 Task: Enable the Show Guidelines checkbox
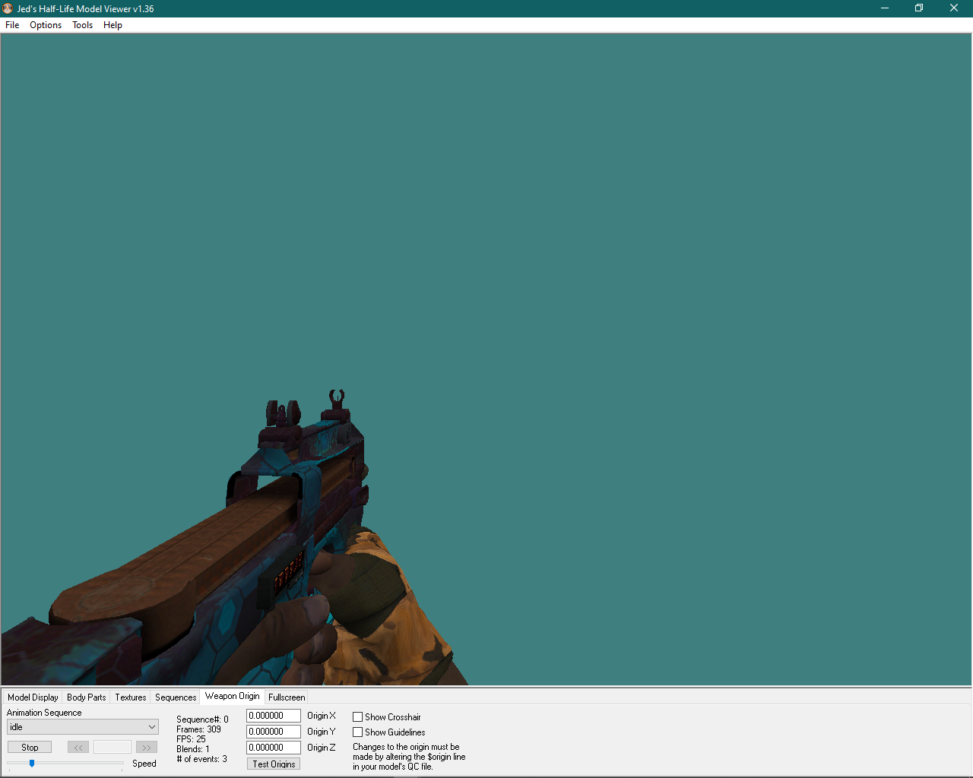click(x=357, y=732)
